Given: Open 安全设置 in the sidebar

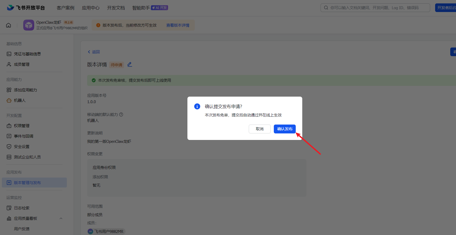Looking at the screenshot, I should [21, 147].
